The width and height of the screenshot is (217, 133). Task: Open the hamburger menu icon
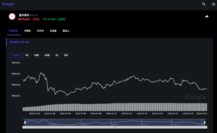(213, 4)
